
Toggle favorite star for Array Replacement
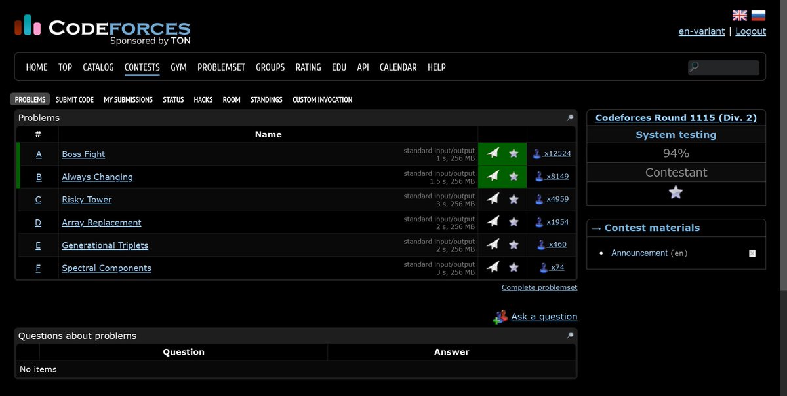pos(514,222)
